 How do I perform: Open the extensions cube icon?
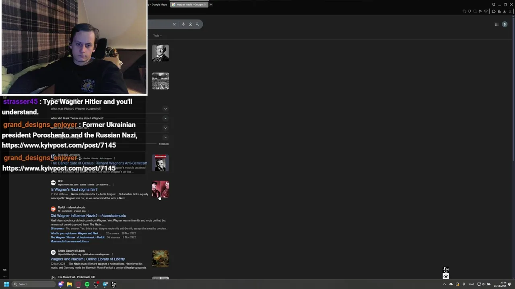(494, 11)
